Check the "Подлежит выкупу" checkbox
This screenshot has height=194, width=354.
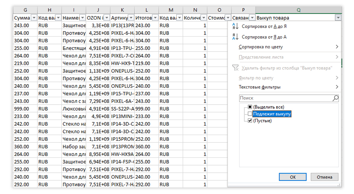250,114
